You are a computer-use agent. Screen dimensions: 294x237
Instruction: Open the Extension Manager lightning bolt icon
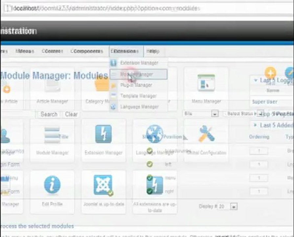point(103,134)
